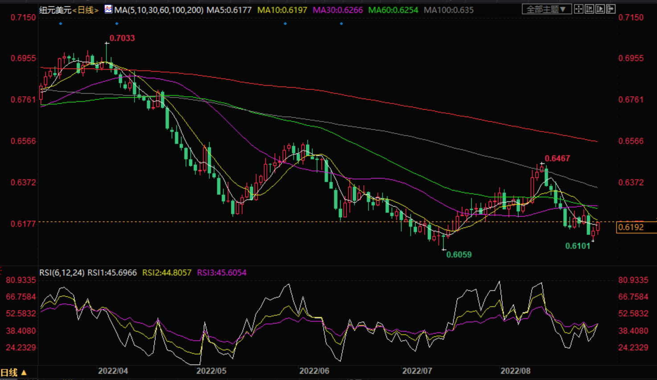Expand the 日线 period selector at bottom left
The image size is (657, 380).
pos(13,372)
